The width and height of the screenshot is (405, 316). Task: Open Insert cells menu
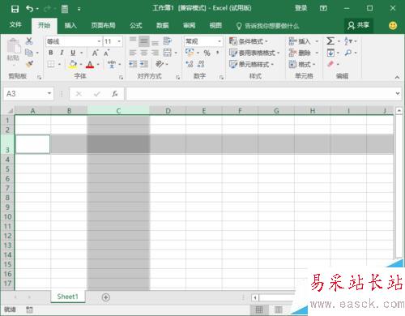(304, 41)
